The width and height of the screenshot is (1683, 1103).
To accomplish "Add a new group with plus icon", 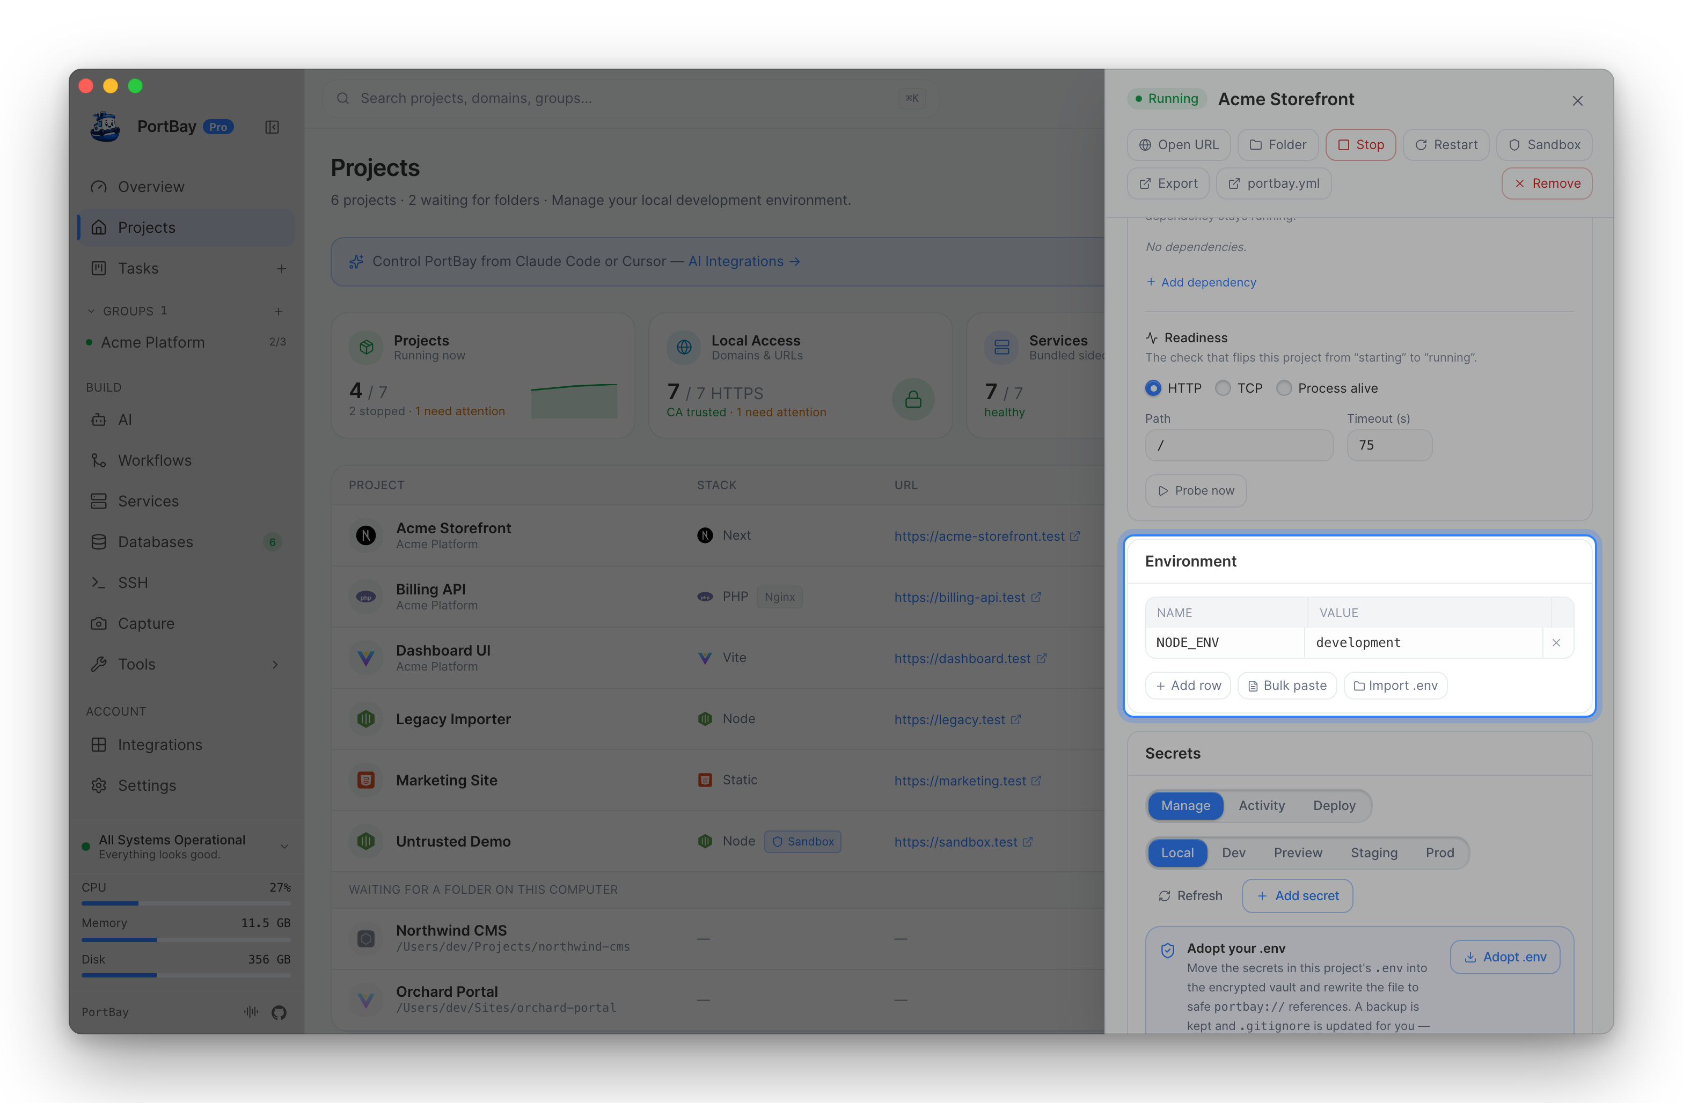I will coord(279,311).
